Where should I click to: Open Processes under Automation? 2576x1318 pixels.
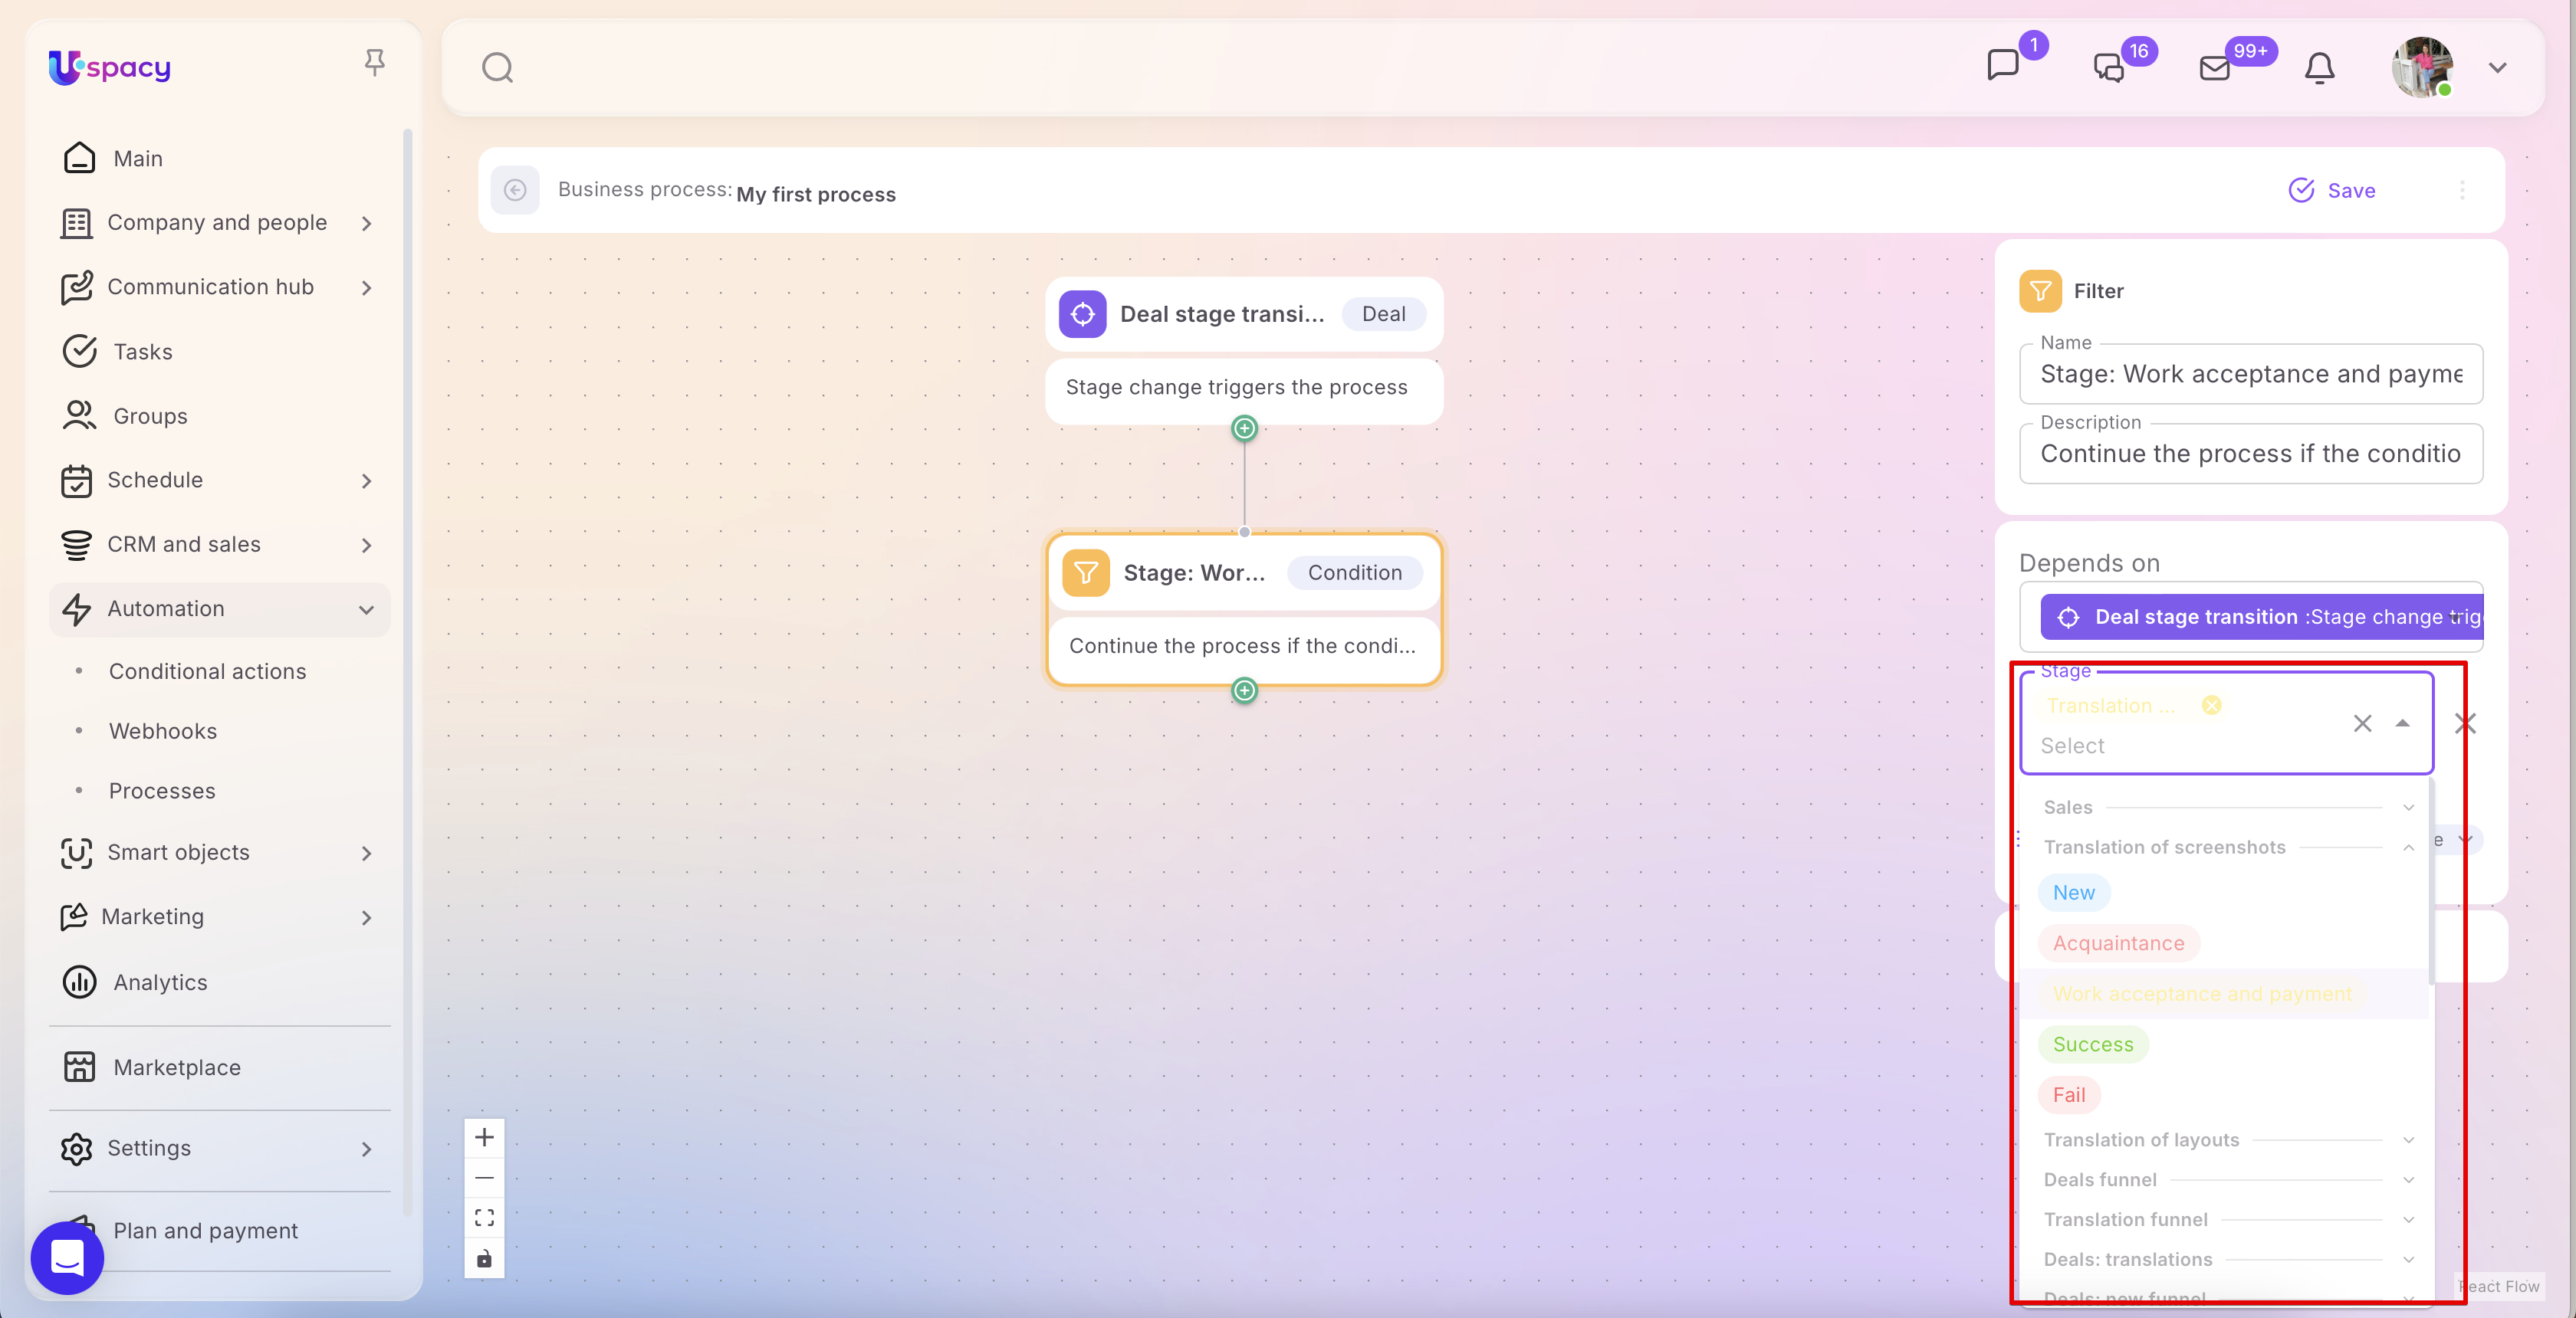(162, 790)
